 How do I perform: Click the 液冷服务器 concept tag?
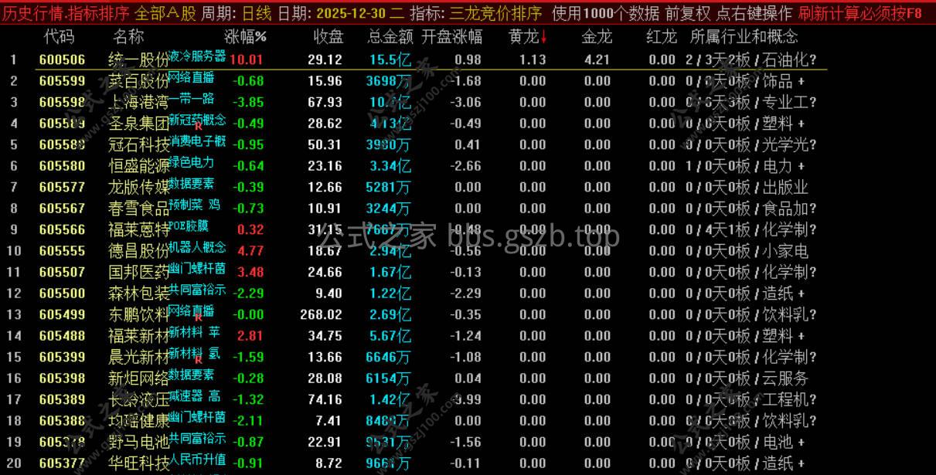tap(197, 56)
